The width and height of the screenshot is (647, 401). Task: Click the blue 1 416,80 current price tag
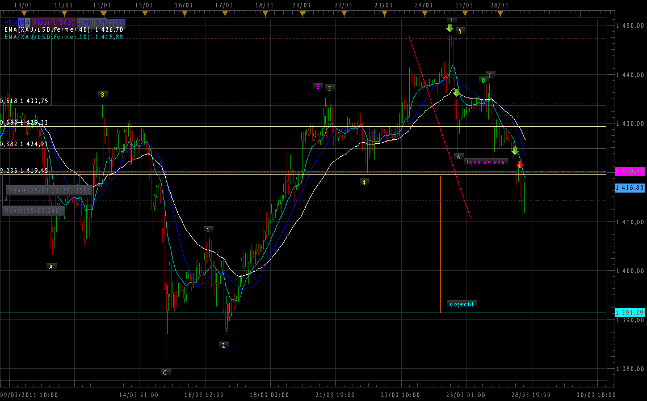(629, 188)
